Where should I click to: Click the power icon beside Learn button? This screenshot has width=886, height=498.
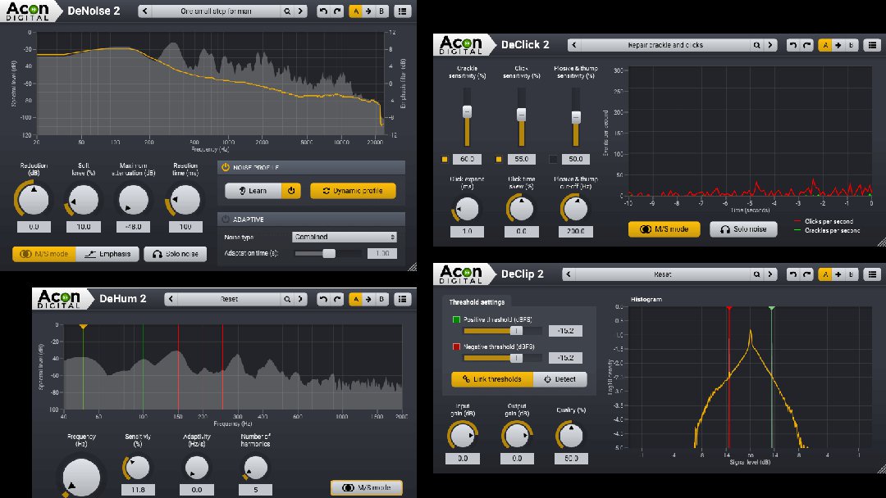click(x=290, y=191)
